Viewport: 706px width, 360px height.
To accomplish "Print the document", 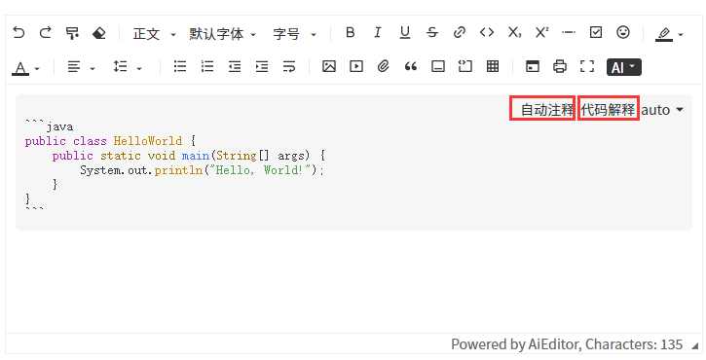I will pyautogui.click(x=560, y=66).
